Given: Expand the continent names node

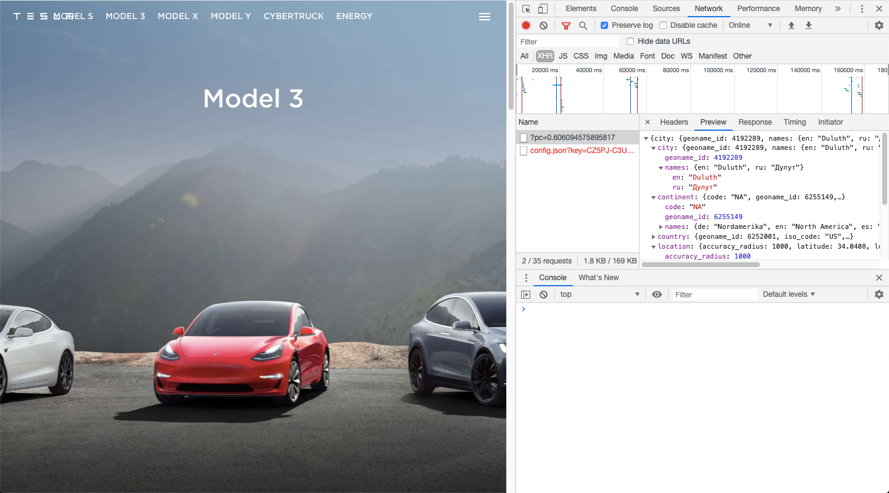Looking at the screenshot, I should point(661,227).
